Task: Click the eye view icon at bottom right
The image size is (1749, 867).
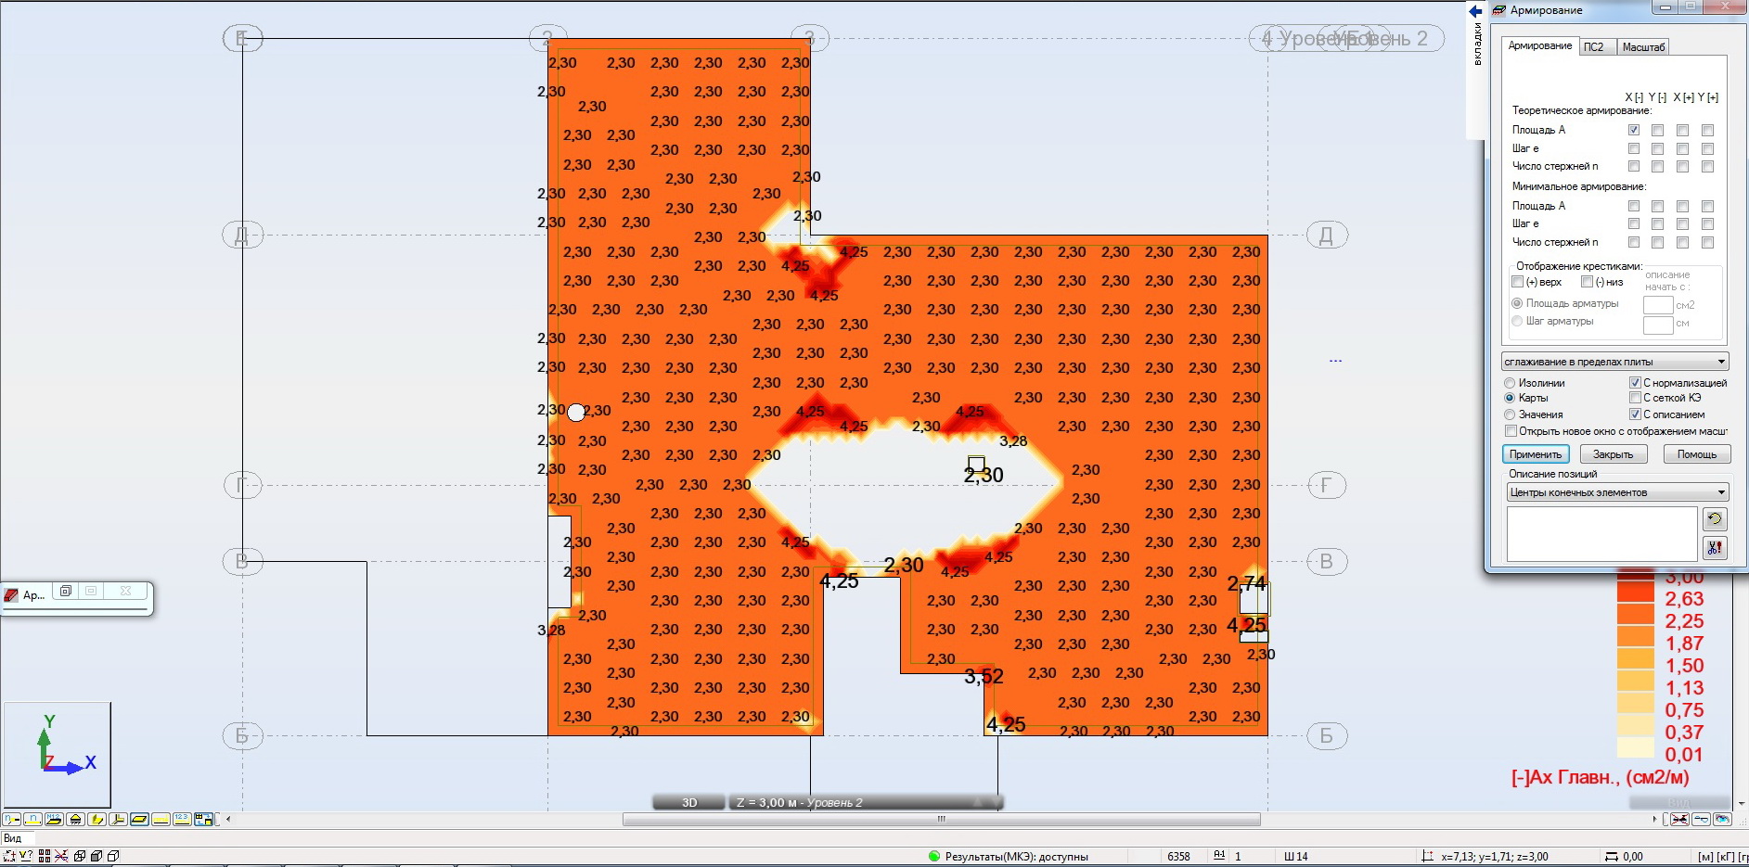Action: (1722, 819)
